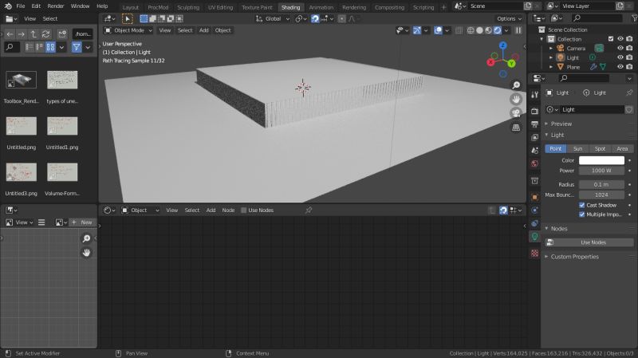
Task: Open the Render menu
Action: click(x=56, y=6)
